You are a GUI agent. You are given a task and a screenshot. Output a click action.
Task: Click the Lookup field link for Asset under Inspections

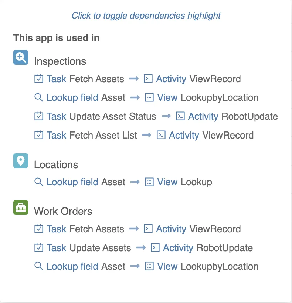click(72, 97)
